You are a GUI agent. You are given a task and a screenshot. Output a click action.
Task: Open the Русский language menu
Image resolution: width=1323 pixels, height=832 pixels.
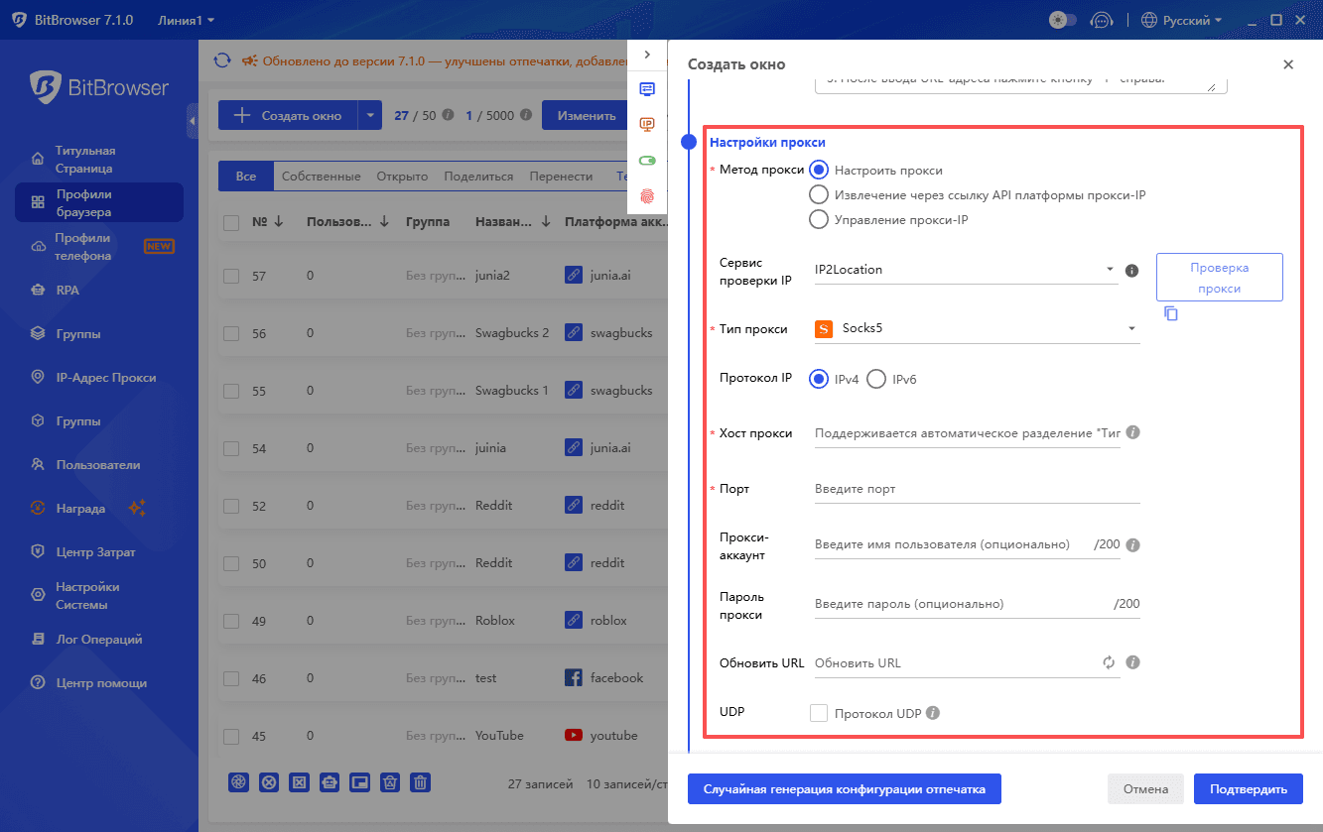coord(1181,18)
